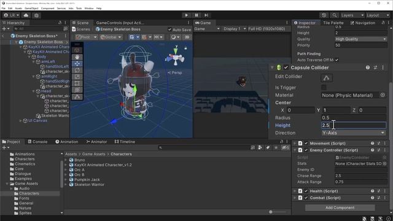The image size is (393, 221).
Task: Open the Direction Y-Axis dropdown
Action: 354,133
